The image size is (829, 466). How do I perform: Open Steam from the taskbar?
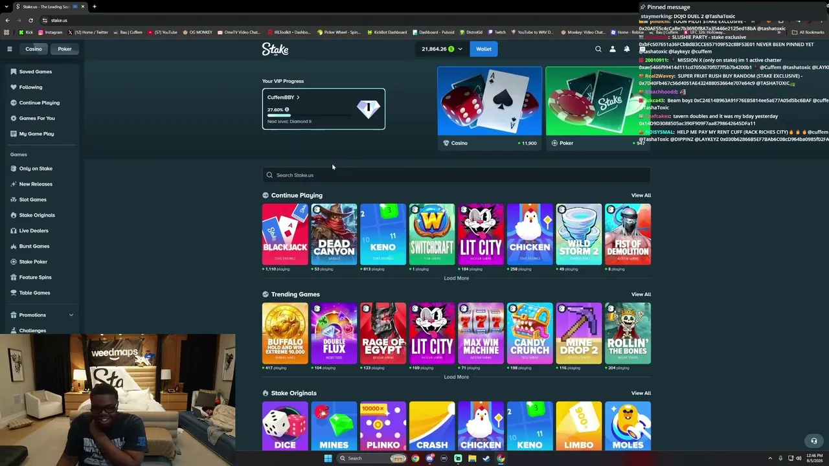click(x=486, y=458)
